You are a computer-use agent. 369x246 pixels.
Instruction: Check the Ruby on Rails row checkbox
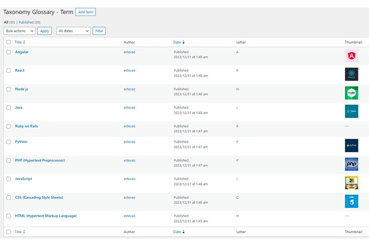[x=9, y=126]
